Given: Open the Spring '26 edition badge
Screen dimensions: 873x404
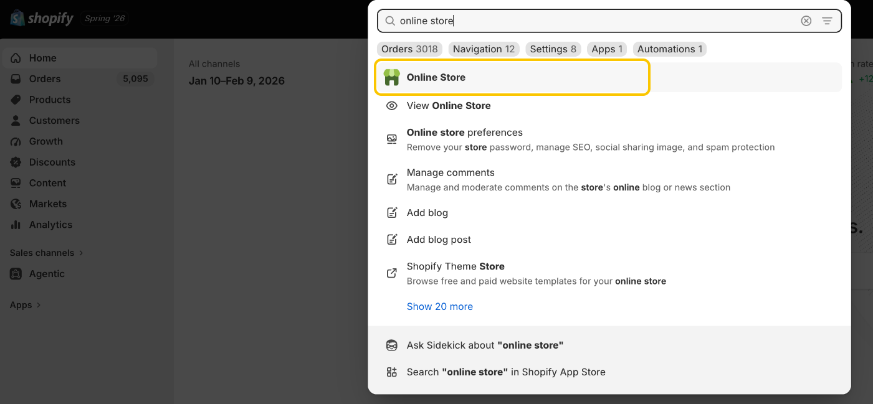Looking at the screenshot, I should pos(105,19).
